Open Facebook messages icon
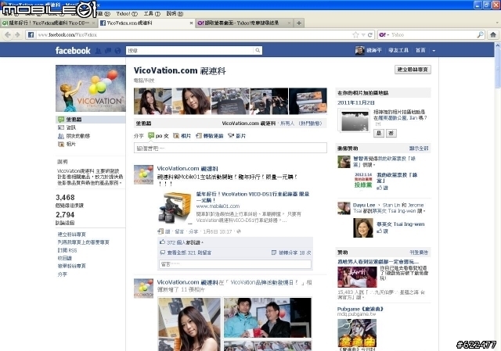The image size is (501, 351). pyautogui.click(x=108, y=50)
